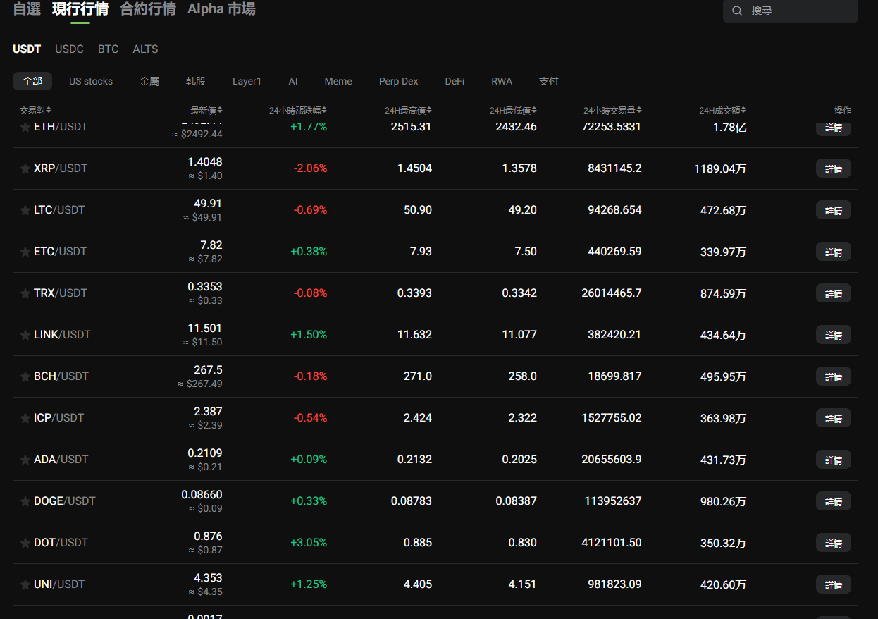Click the search magnifier icon
Screen dimensions: 878x619
[x=737, y=11]
